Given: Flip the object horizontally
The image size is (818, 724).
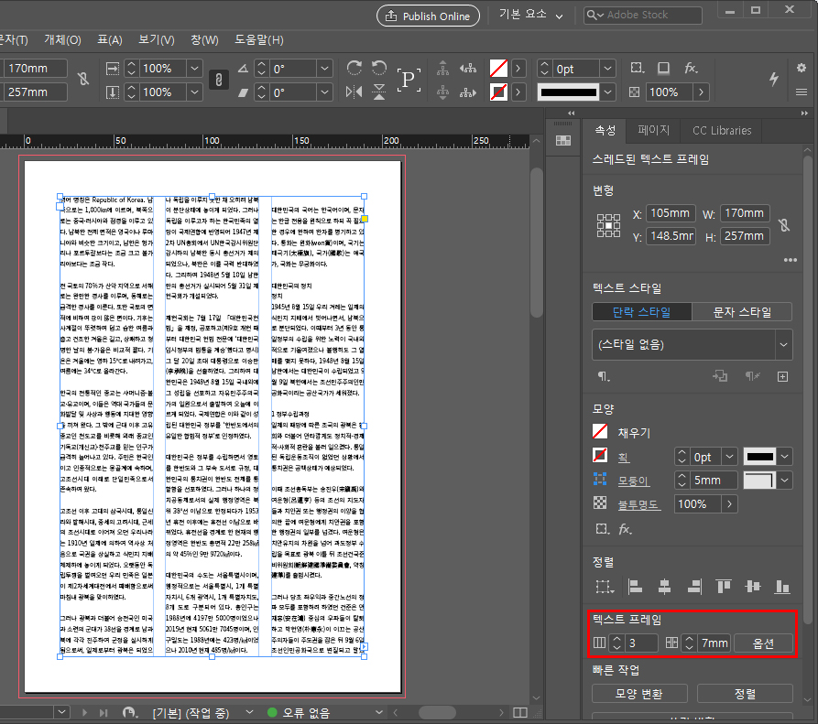Looking at the screenshot, I should click(354, 92).
